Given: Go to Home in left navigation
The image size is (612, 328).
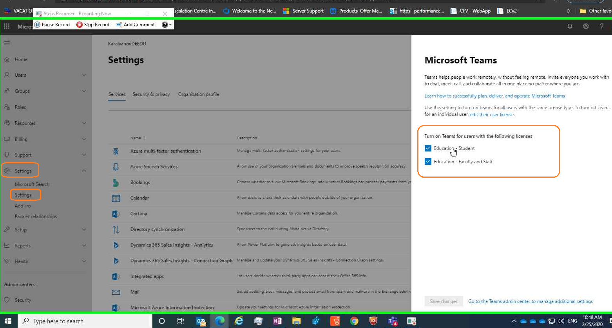Looking at the screenshot, I should click(21, 59).
